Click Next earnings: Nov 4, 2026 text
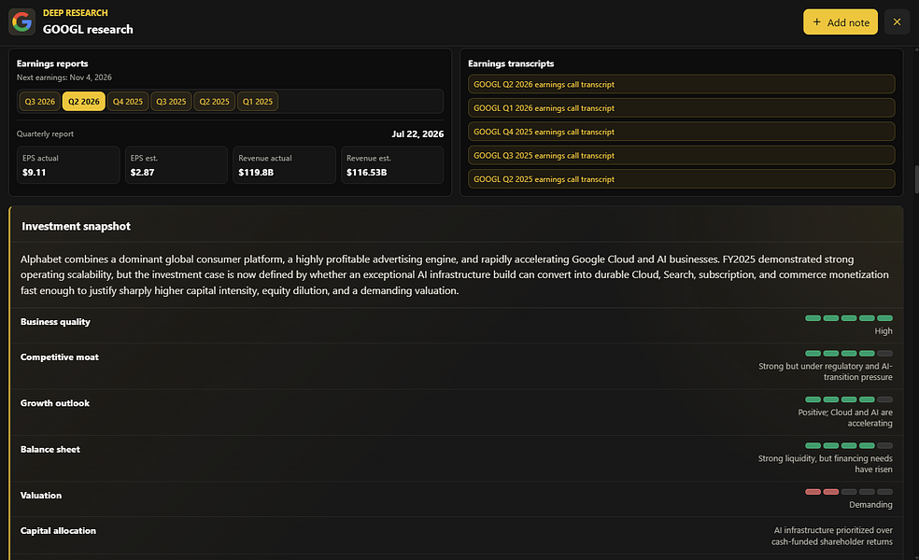The width and height of the screenshot is (919, 560). click(x=64, y=77)
